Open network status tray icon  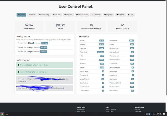(x=147, y=114)
